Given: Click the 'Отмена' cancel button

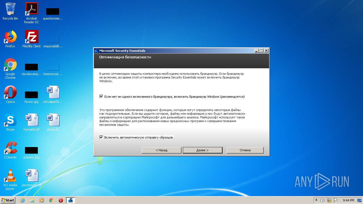Looking at the screenshot, I should pyautogui.click(x=245, y=150).
